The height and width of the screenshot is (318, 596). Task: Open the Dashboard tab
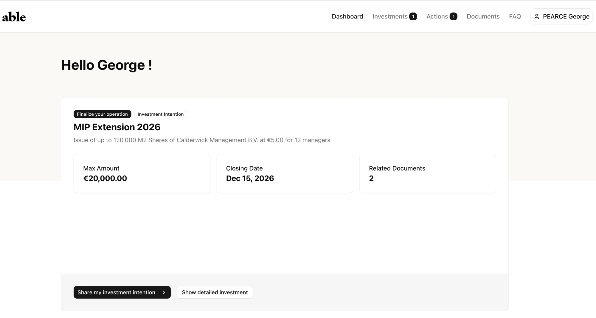click(x=347, y=16)
